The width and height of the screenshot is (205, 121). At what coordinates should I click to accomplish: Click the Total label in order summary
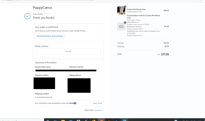tap(119, 54)
